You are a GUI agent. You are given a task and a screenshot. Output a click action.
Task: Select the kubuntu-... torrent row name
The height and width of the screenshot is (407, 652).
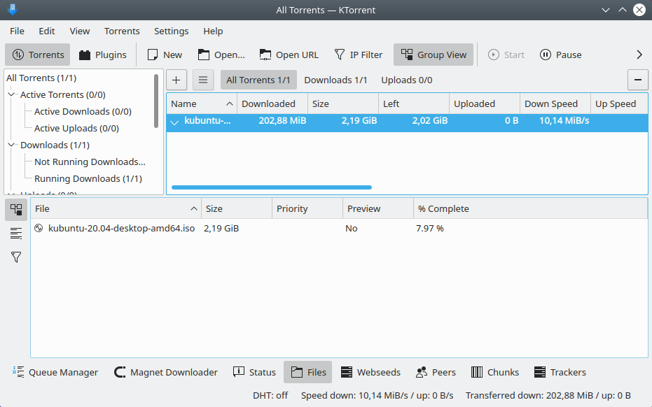tap(207, 121)
